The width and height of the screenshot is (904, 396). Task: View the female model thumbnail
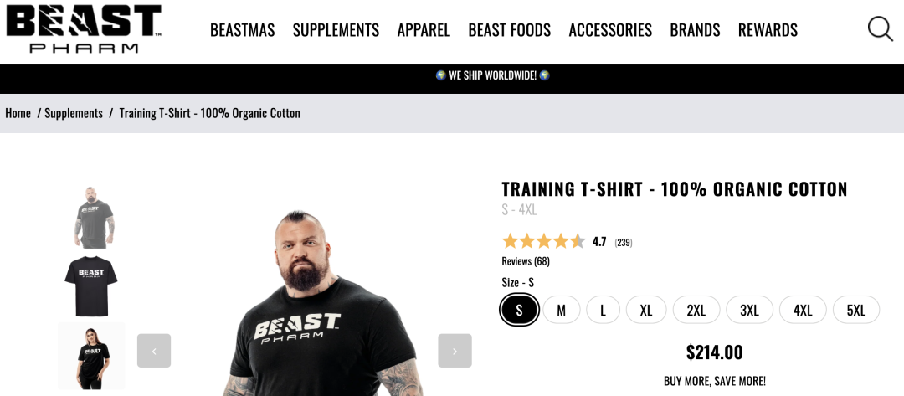(x=91, y=356)
